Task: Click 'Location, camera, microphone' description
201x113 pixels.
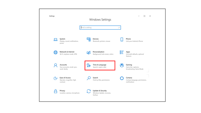Action: [70, 93]
